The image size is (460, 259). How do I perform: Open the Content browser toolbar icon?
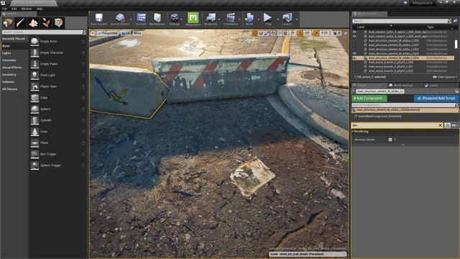(x=141, y=18)
